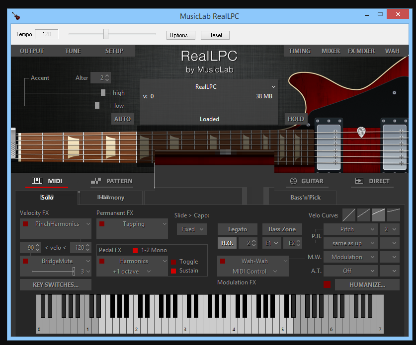Click the guitar pick on the strings
Viewport: 416px width, 345px height.
click(361, 132)
